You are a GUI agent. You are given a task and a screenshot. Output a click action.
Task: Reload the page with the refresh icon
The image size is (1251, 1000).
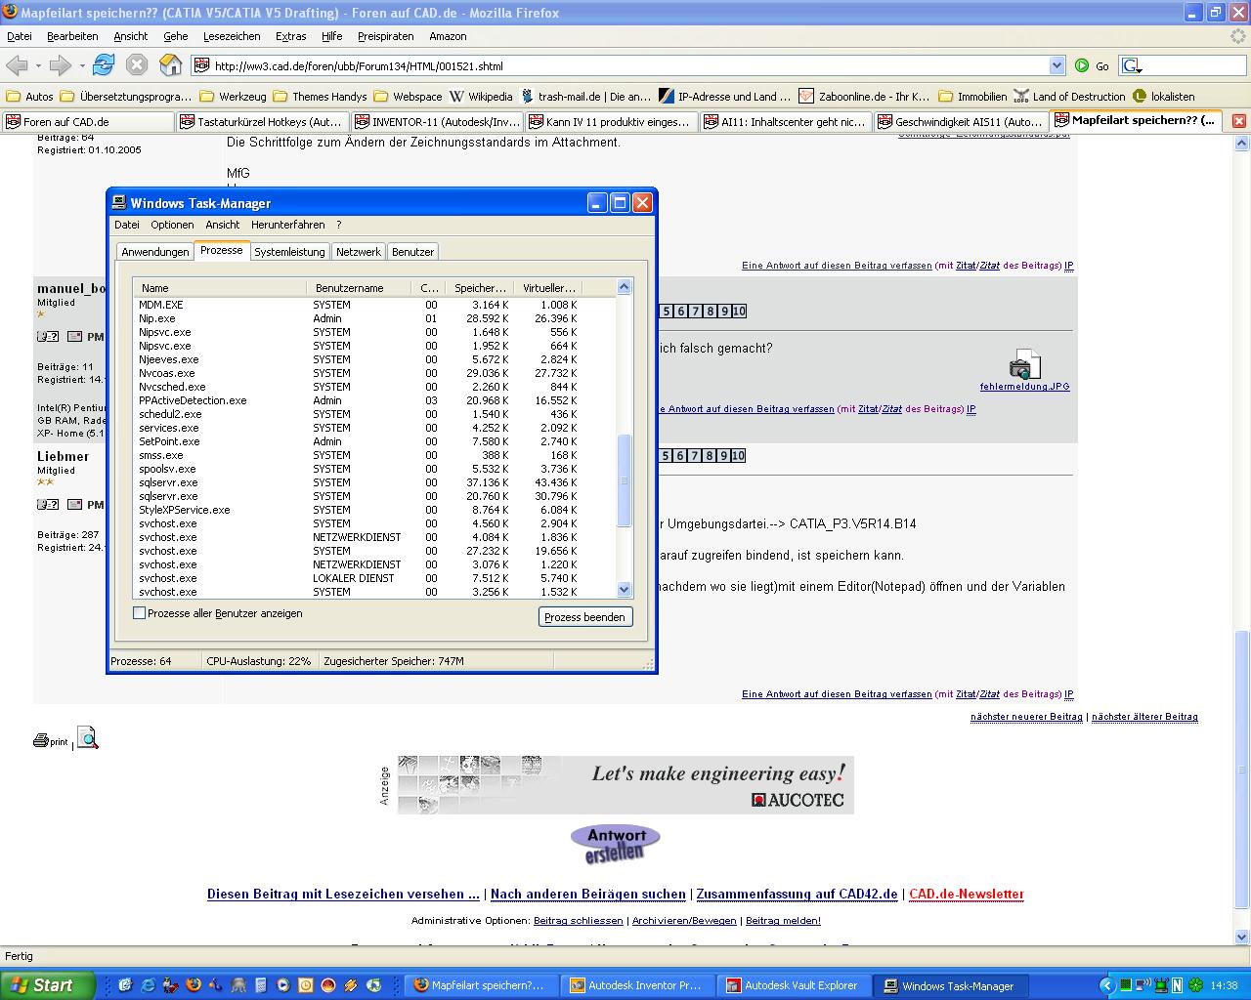(x=104, y=65)
